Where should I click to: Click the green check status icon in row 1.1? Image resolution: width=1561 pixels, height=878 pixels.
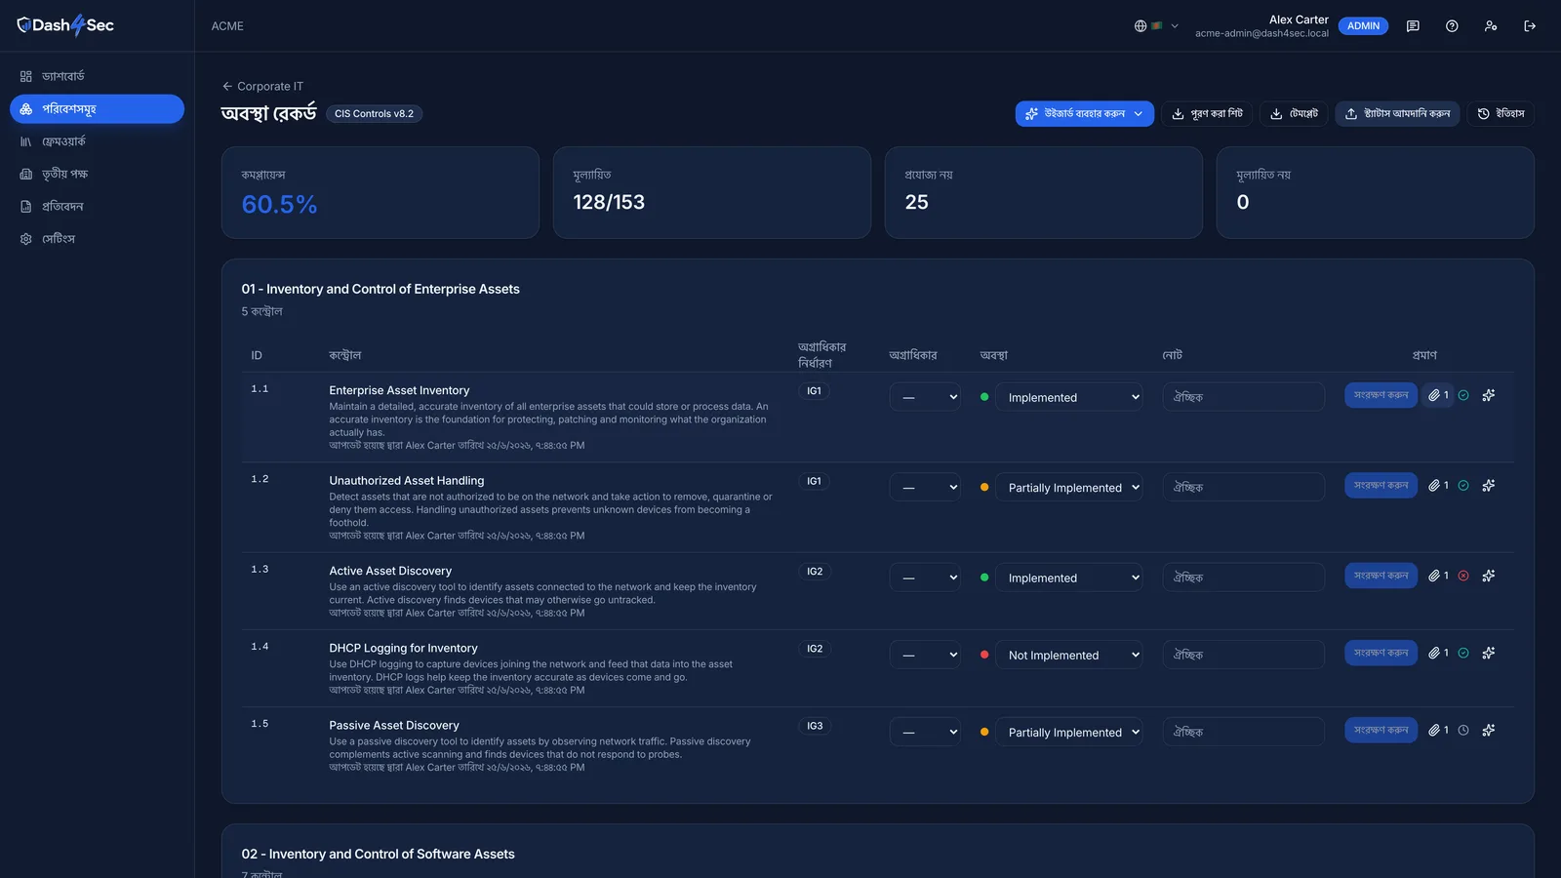[1463, 395]
